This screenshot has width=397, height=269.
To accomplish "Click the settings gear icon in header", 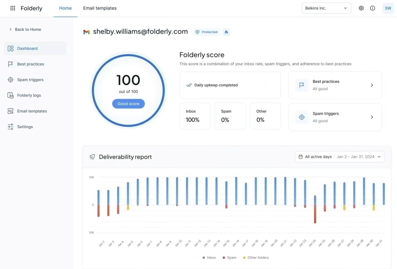I will 361,8.
